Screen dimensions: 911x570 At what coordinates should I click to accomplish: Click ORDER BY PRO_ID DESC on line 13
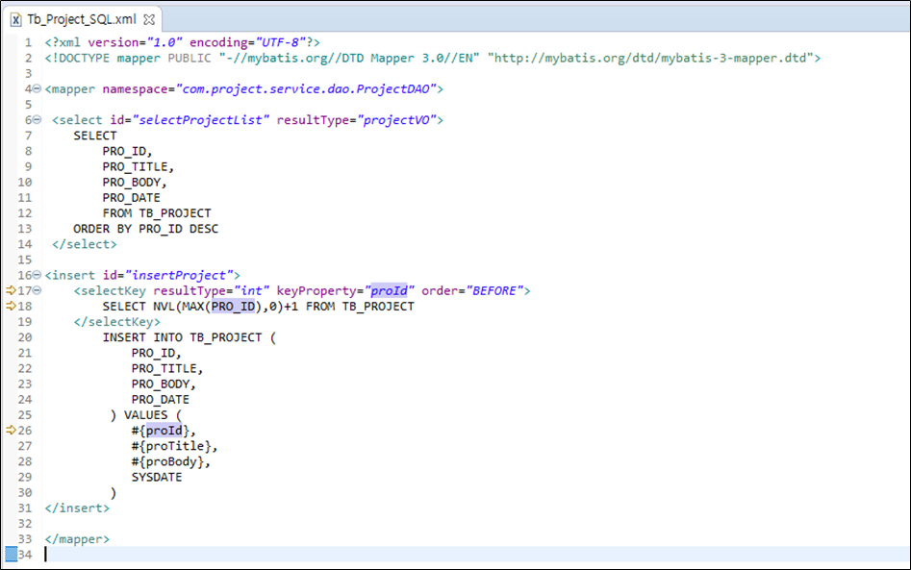tap(146, 229)
